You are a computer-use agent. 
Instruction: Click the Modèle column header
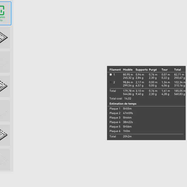tap(128, 70)
